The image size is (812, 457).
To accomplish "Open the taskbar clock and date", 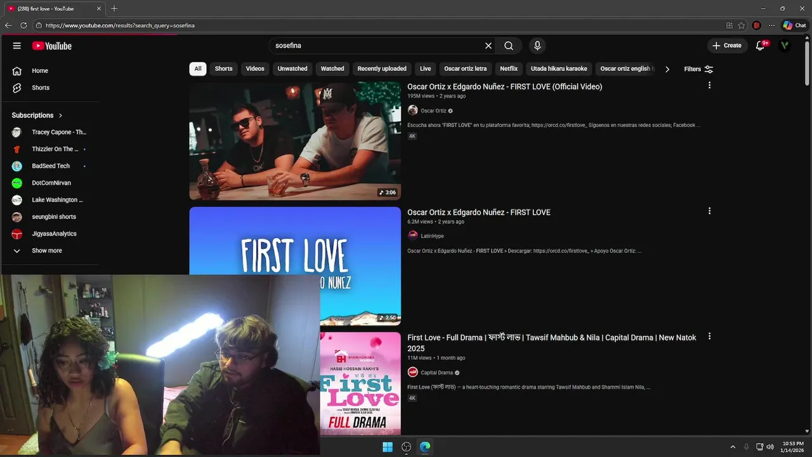I will coord(793,447).
